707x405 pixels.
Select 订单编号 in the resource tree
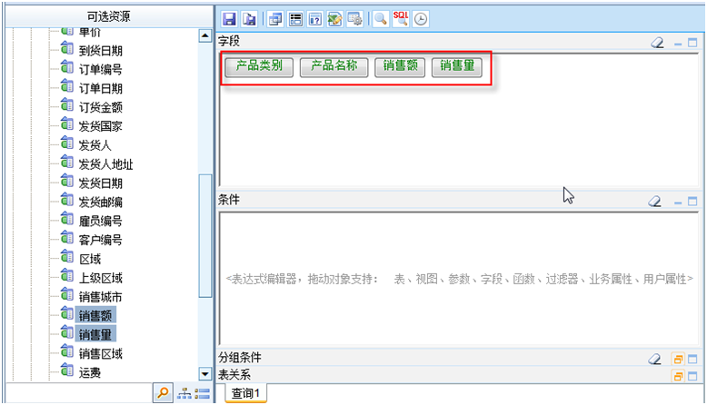(101, 70)
